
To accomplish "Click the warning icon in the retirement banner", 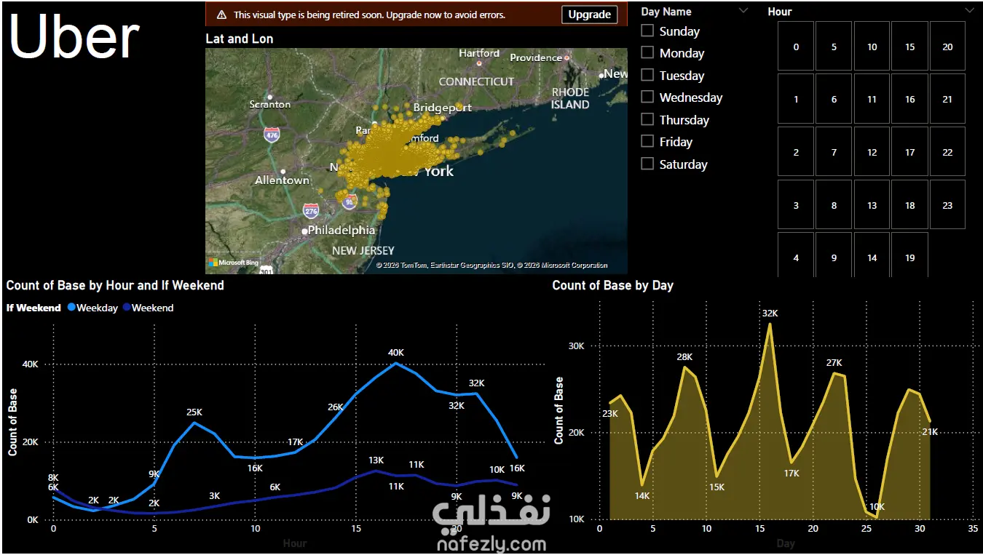I will point(221,15).
